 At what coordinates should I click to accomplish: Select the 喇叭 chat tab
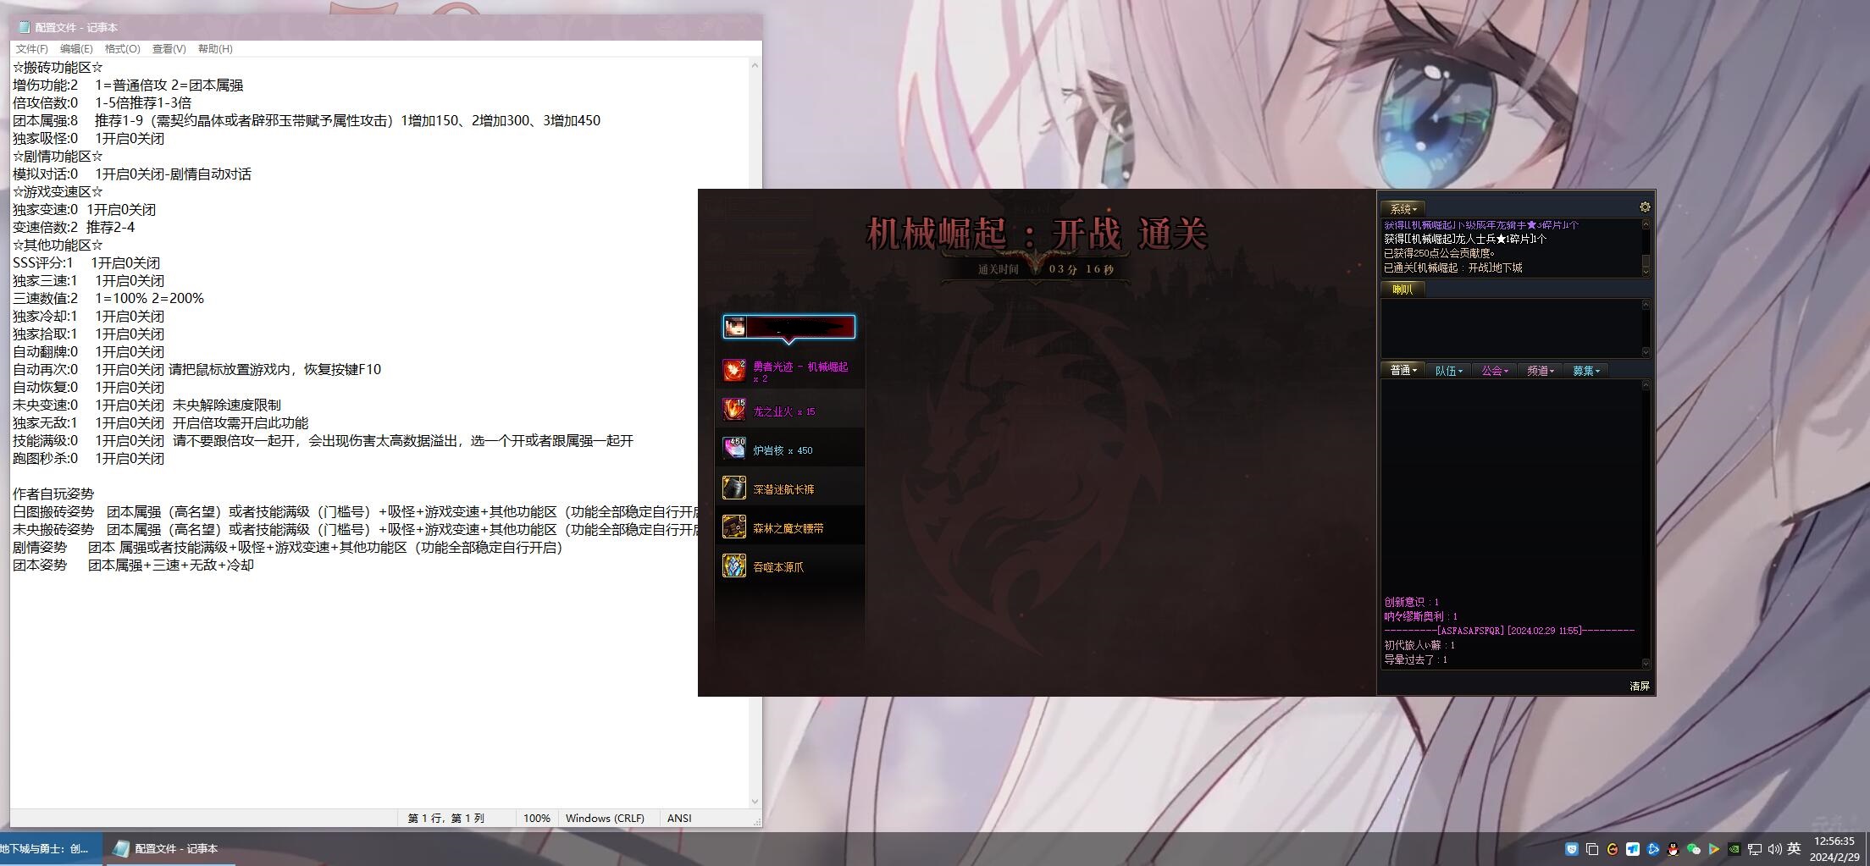point(1402,290)
